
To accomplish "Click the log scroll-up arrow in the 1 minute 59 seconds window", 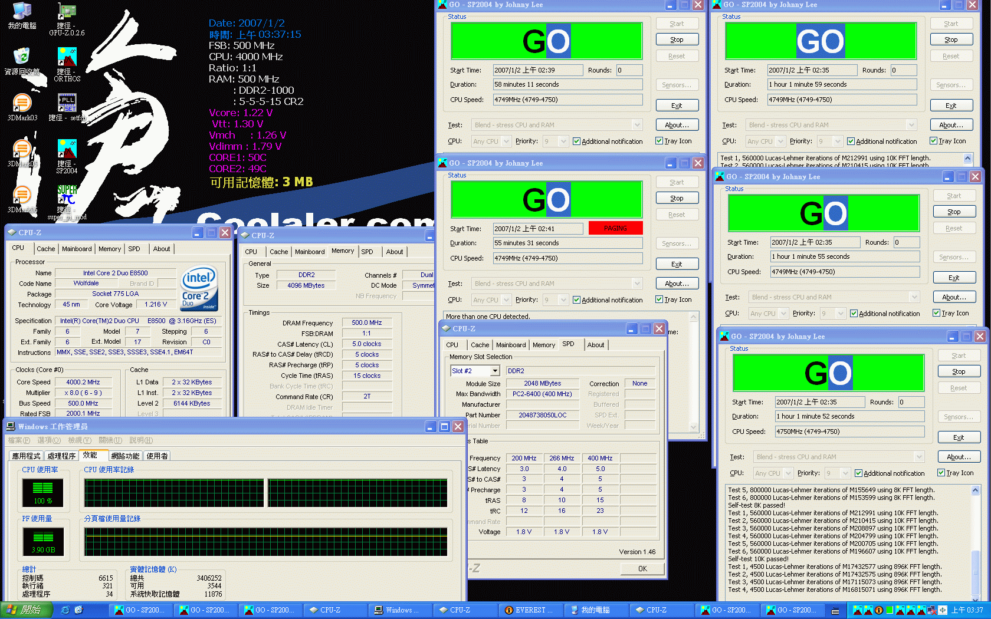I will 968,159.
